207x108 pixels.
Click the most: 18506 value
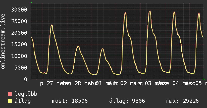tap(70, 101)
